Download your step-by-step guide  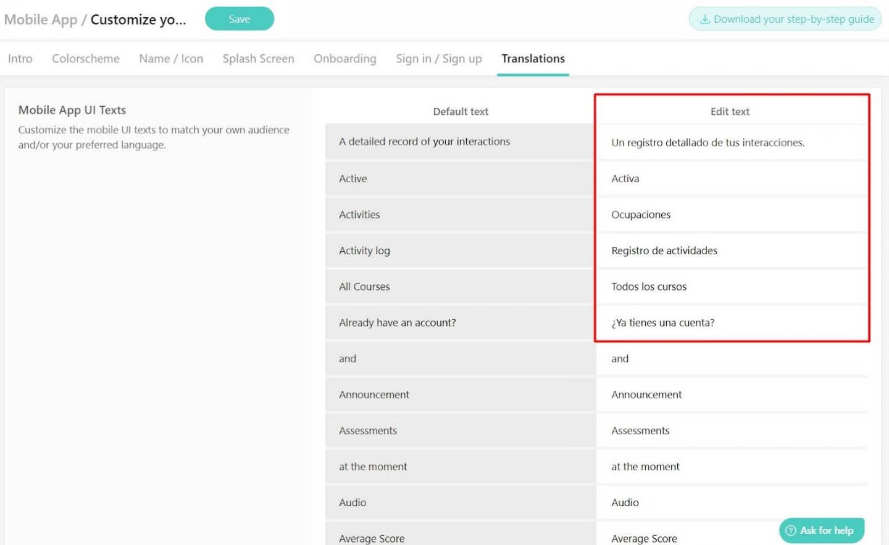(785, 19)
